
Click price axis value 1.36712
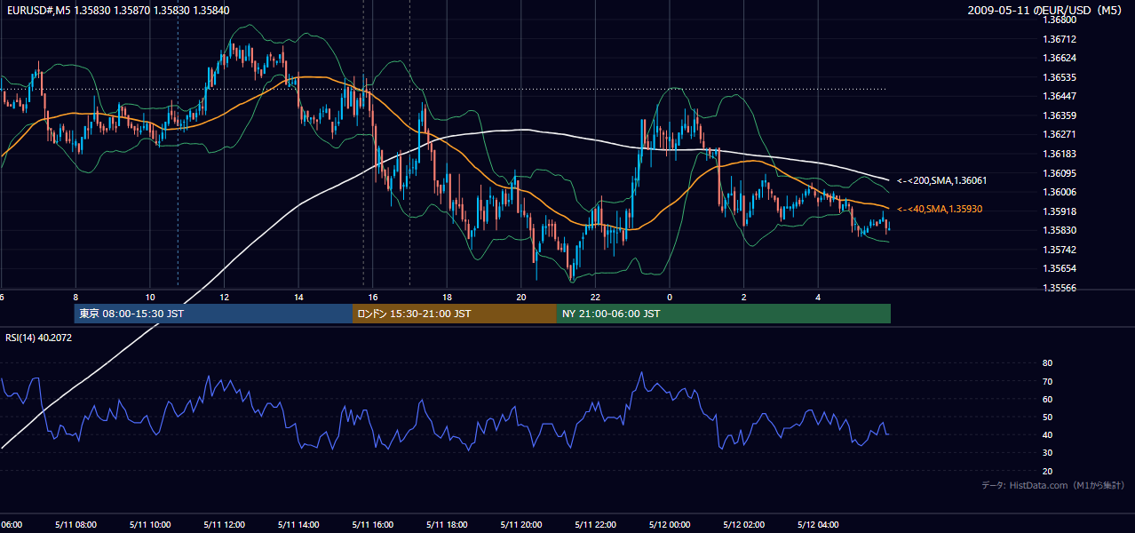click(1060, 39)
